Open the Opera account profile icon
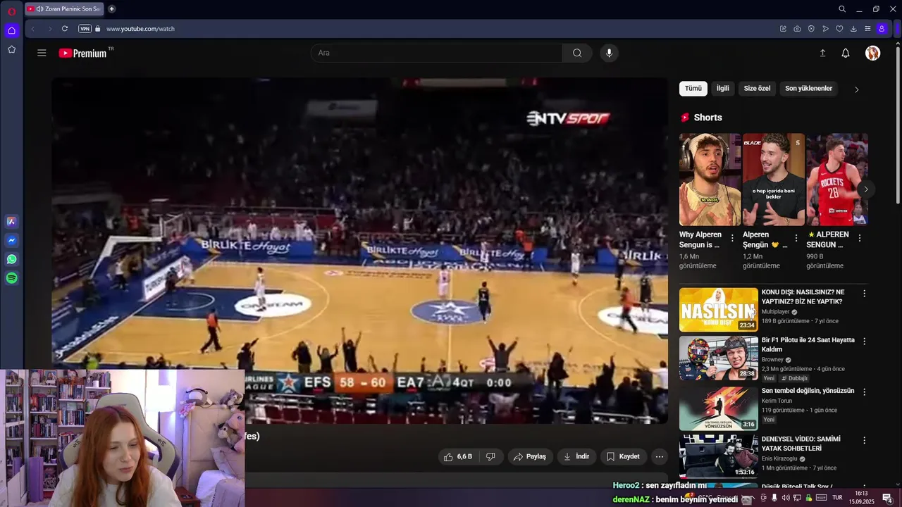Image resolution: width=902 pixels, height=507 pixels. point(882,29)
